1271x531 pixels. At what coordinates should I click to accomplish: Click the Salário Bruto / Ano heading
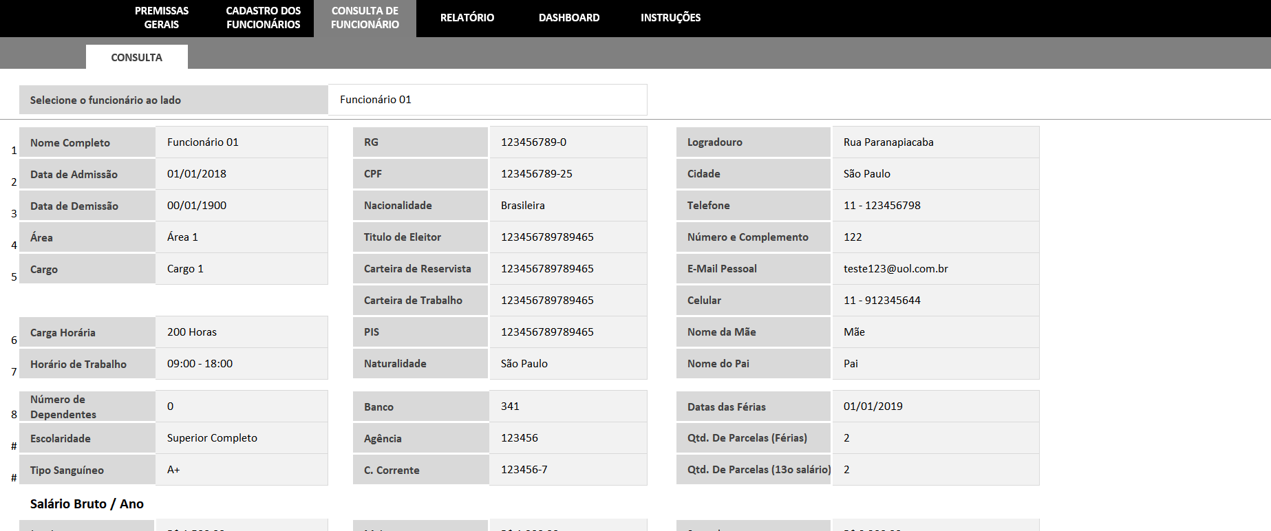[87, 504]
